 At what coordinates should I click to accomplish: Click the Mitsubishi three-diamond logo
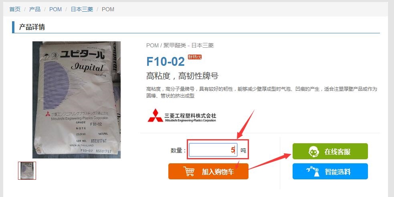pos(155,116)
